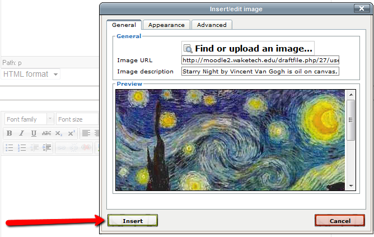This screenshot has height=237, width=374.
Task: Insert an unordered bullet list
Action: click(10, 147)
